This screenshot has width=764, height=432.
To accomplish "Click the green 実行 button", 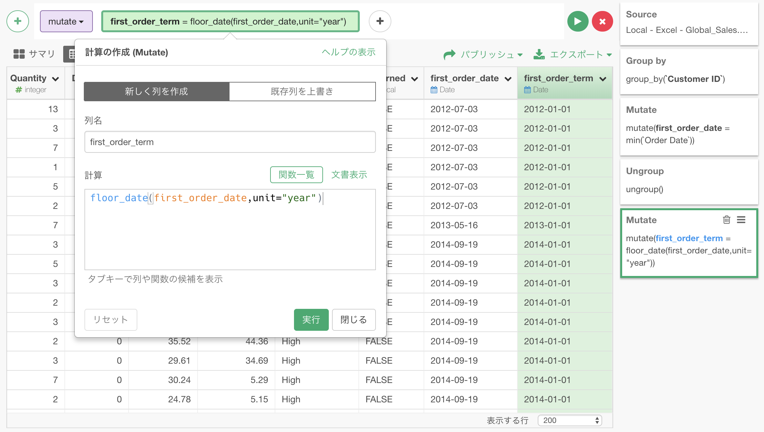I will tap(311, 320).
